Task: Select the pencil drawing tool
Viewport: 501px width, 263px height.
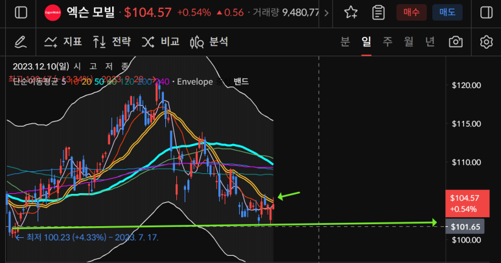Action: pos(21,42)
